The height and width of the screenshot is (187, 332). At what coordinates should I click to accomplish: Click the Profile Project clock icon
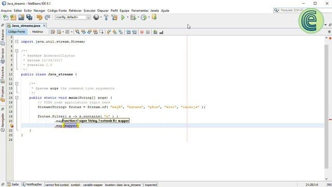click(144, 17)
